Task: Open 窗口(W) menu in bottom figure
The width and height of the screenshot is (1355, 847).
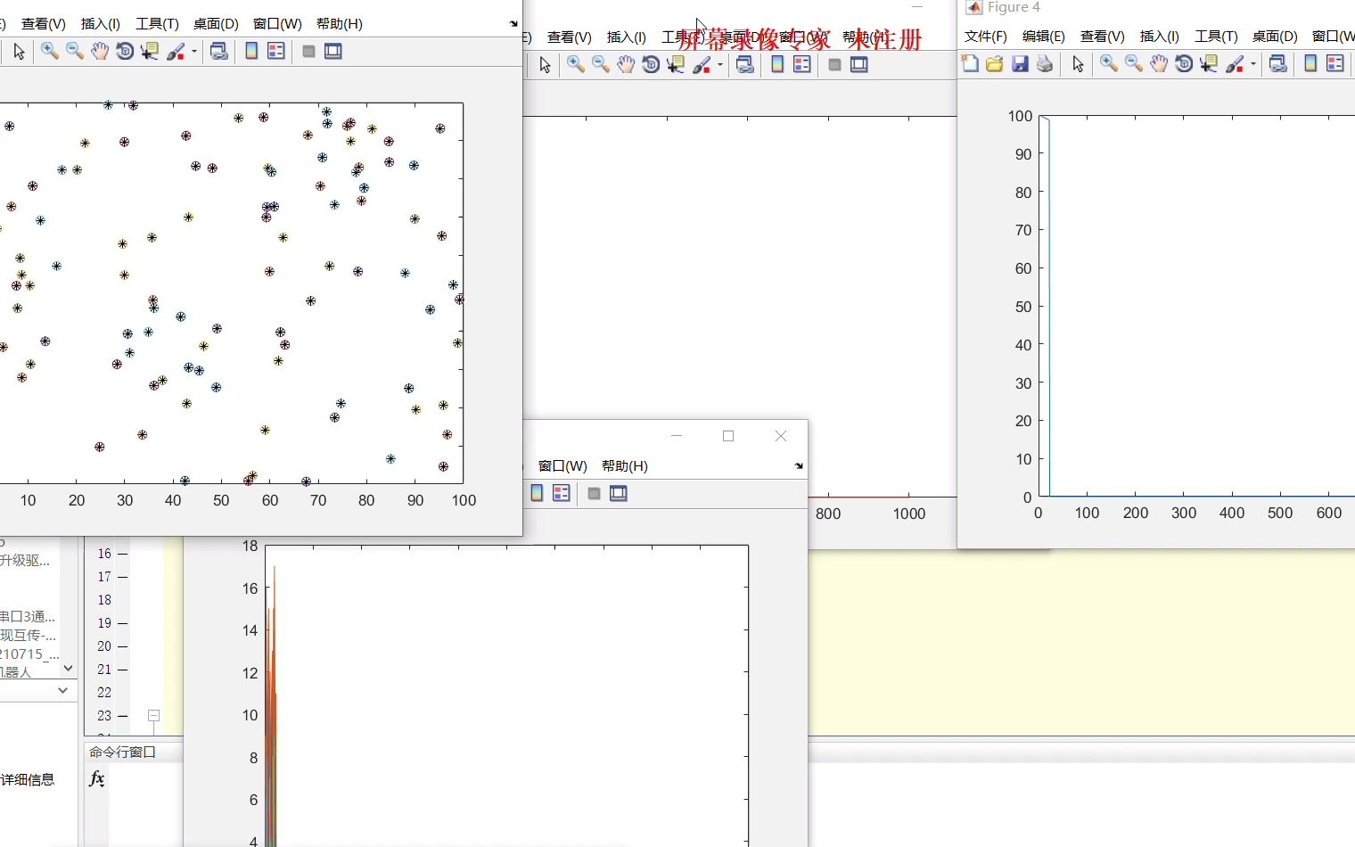Action: pyautogui.click(x=563, y=466)
